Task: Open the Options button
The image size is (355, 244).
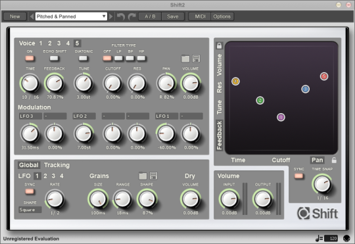Action: [x=222, y=16]
